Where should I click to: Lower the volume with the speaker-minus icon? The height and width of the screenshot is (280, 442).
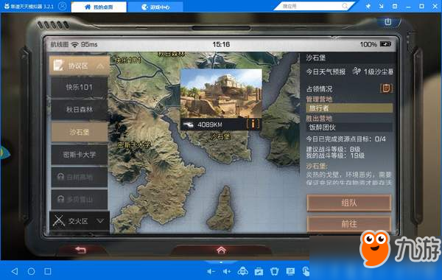coord(211,272)
